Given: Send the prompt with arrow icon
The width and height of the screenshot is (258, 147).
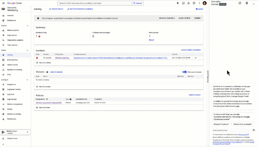Looking at the screenshot, I should pos(254,130).
